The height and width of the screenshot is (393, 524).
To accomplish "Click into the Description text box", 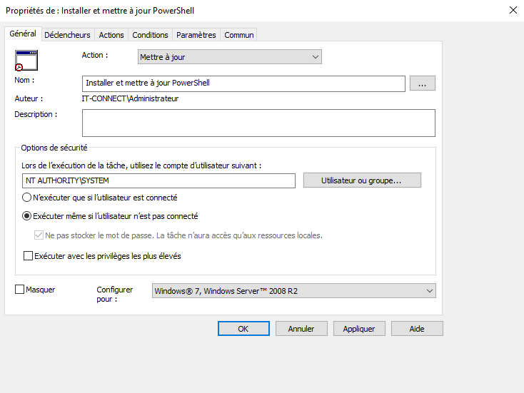I will tap(258, 123).
